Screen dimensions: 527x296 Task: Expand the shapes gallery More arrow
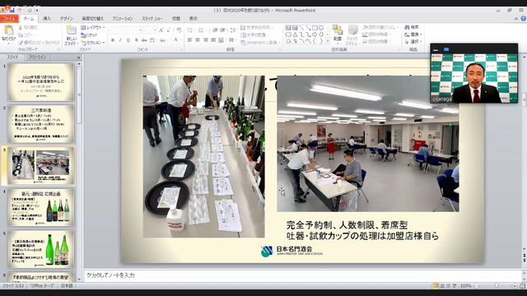tap(328, 41)
